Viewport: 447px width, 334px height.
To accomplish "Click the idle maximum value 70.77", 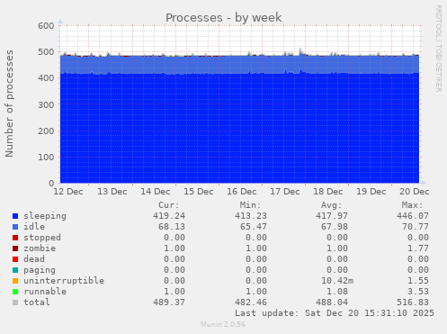I will coord(416,227).
